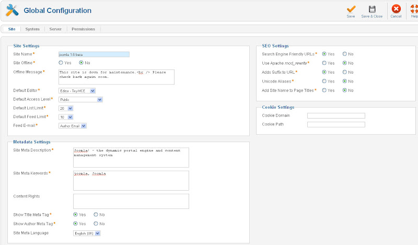Set Site Offline to Yes
This screenshot has width=418, height=245.
coord(61,63)
